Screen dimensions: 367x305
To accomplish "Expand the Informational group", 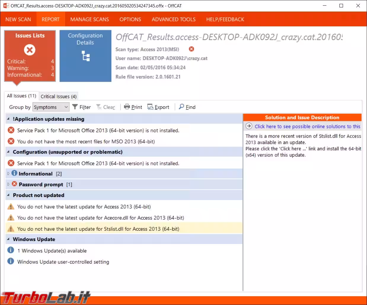I will 8,174.
